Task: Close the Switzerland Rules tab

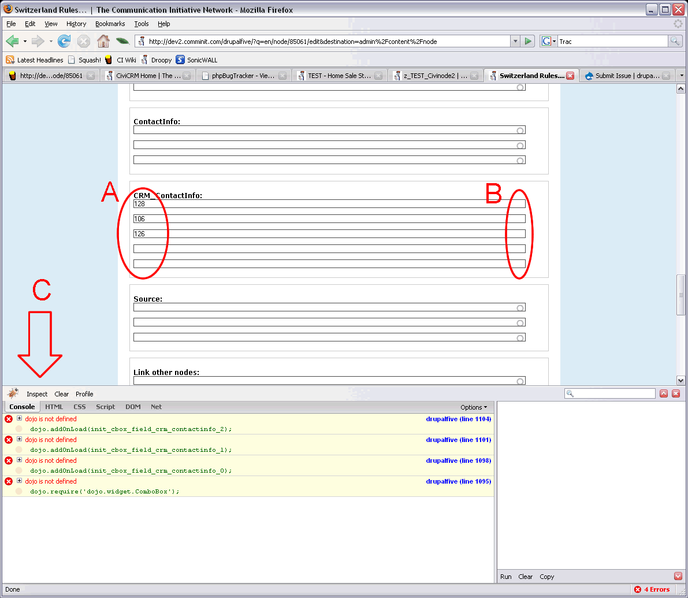Action: click(x=570, y=76)
